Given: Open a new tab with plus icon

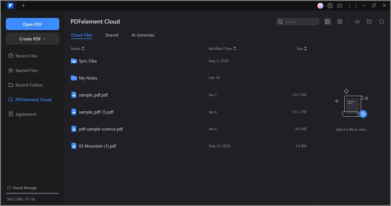Looking at the screenshot, I should [x=23, y=5].
